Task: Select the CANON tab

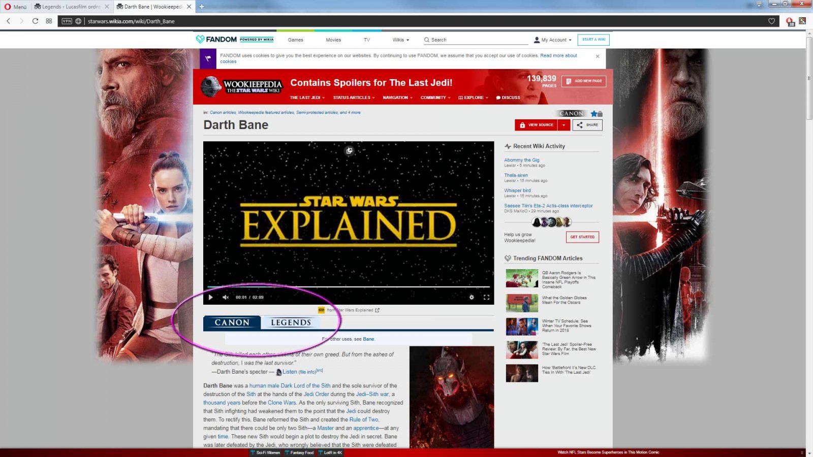Action: coord(232,322)
